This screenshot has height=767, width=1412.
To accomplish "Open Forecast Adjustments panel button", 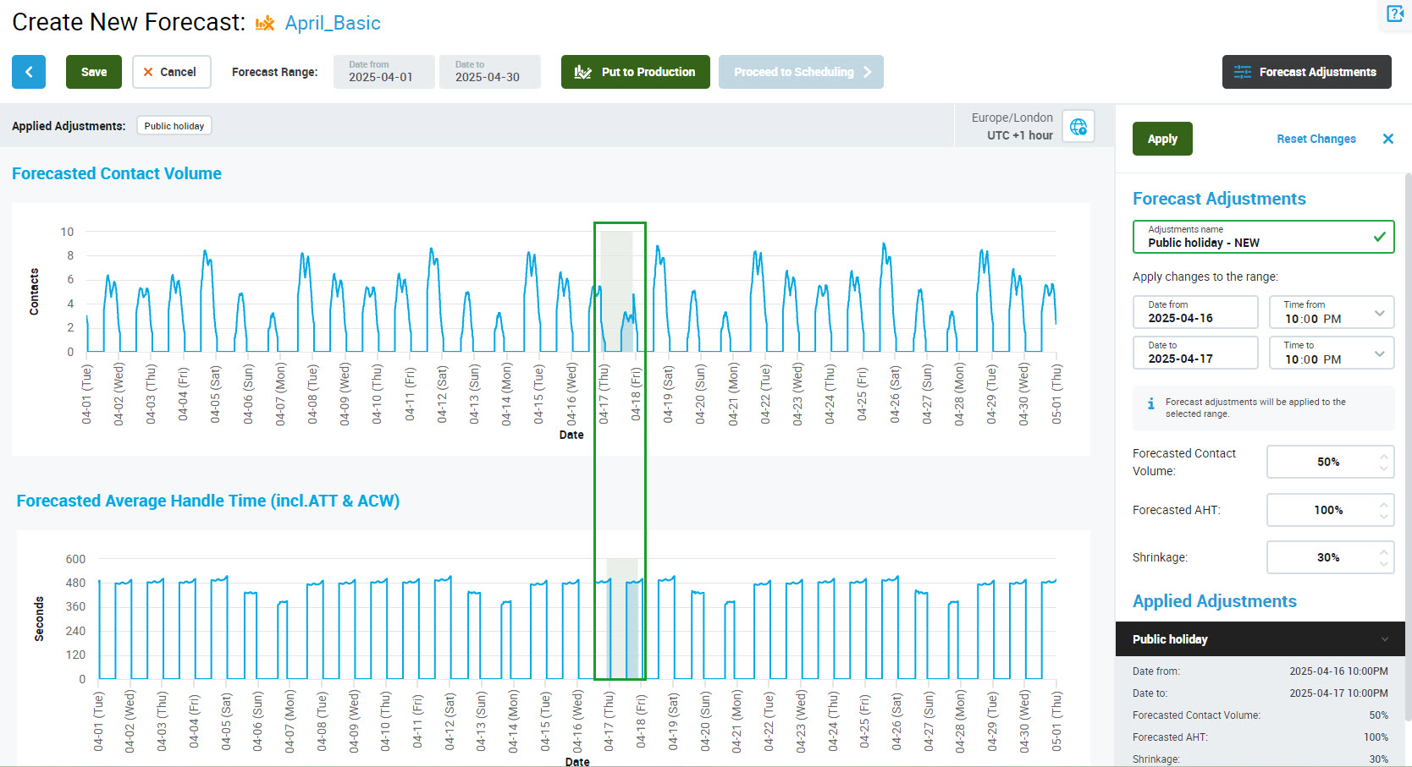I will (1304, 72).
